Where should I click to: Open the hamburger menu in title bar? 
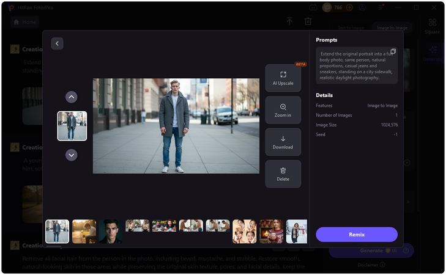381,8
